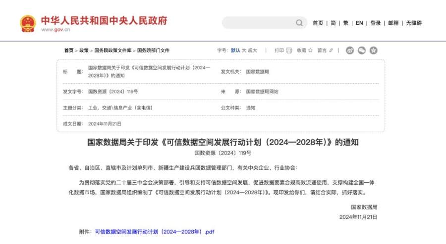Click the 2024年11月21日 date in the info table
446x244 pixels.
pyautogui.click(x=105, y=124)
